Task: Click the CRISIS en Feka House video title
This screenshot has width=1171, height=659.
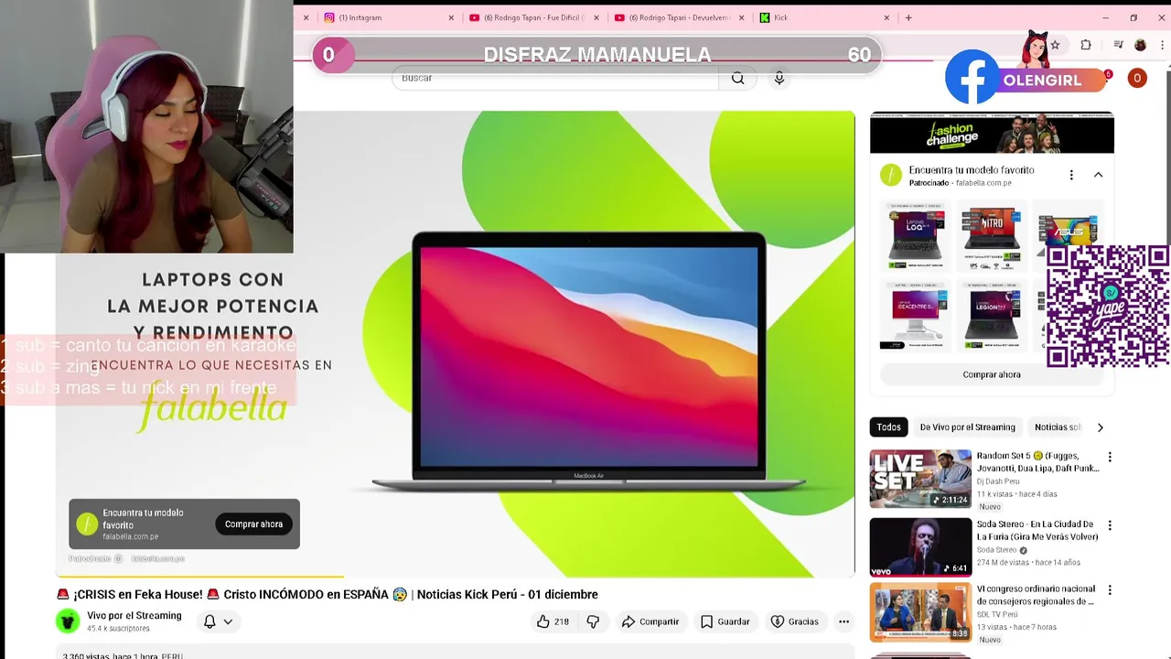Action: click(x=328, y=594)
